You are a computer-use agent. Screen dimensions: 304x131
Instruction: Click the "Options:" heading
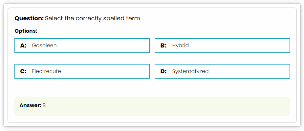tap(26, 31)
